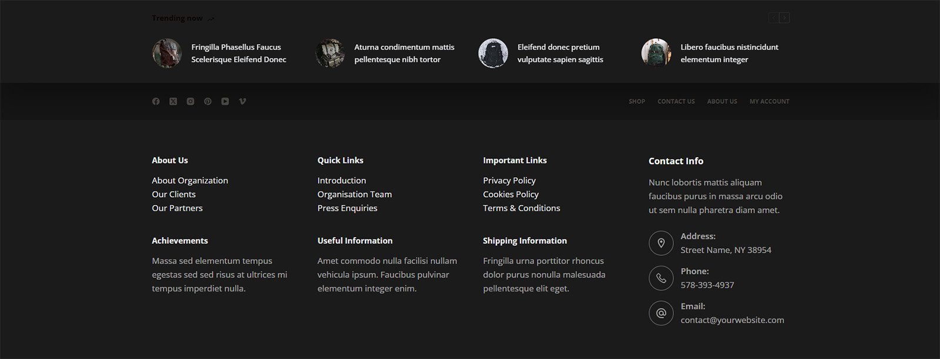
Task: Open the Facebook social icon
Action: coord(156,101)
